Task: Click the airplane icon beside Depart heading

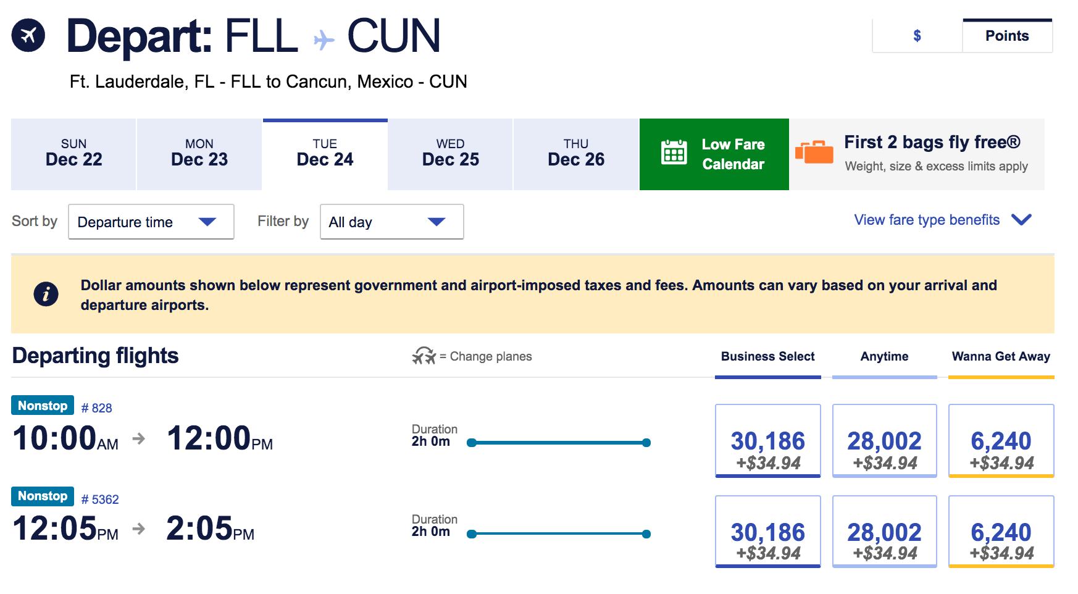Action: (28, 36)
